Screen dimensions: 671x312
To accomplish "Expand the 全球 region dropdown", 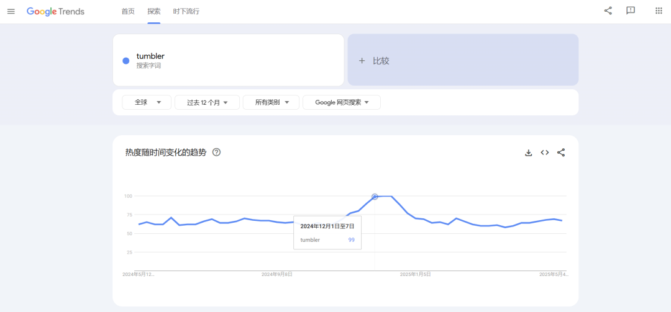I will point(147,102).
